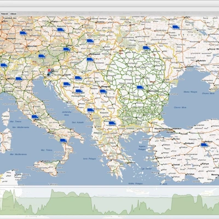Click the Potvrdi button in the toolbar
The image size is (219, 219).
[4, 14]
